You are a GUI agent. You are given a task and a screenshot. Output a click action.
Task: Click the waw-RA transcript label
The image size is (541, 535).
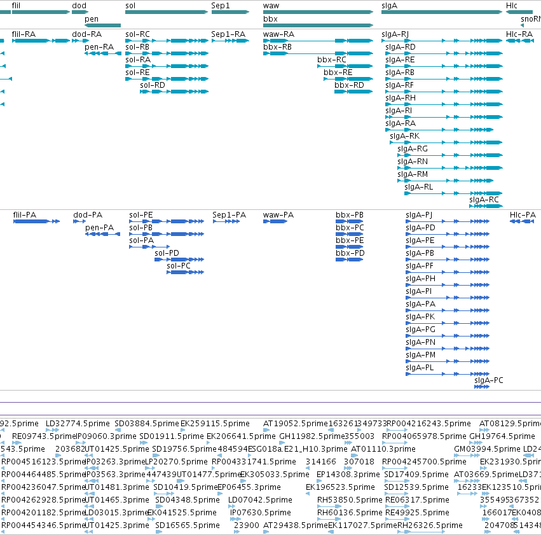tap(278, 34)
